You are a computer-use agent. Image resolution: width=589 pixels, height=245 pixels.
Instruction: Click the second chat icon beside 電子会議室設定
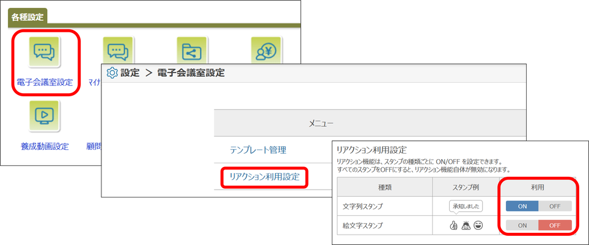click(118, 52)
